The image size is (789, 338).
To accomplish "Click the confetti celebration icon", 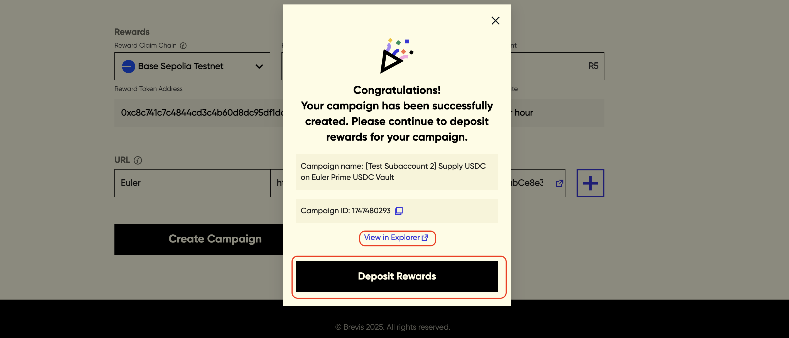I will coord(396,56).
